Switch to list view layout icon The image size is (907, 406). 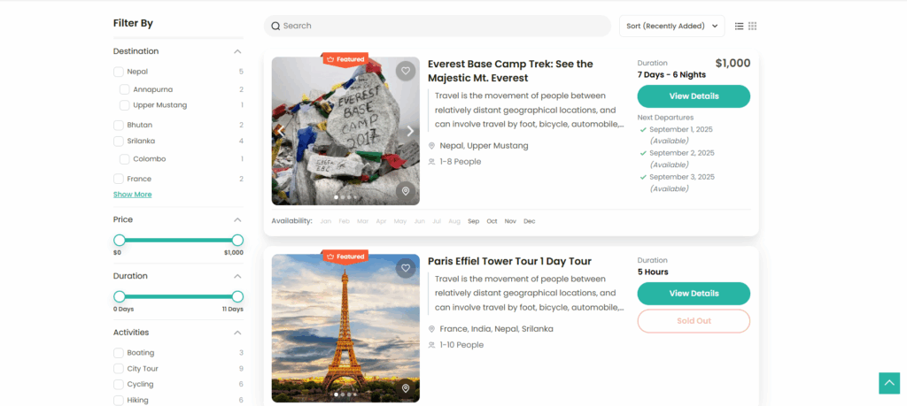[x=740, y=27]
